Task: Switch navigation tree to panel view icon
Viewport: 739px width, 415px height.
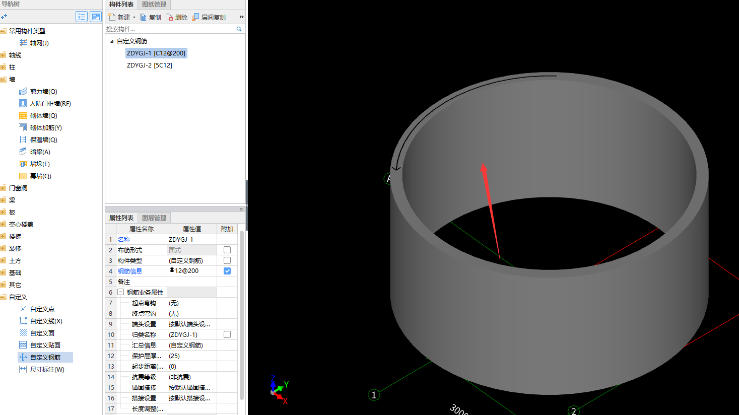Action: click(96, 17)
